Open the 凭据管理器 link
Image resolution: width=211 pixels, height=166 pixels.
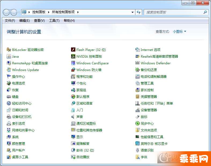tap(149, 97)
